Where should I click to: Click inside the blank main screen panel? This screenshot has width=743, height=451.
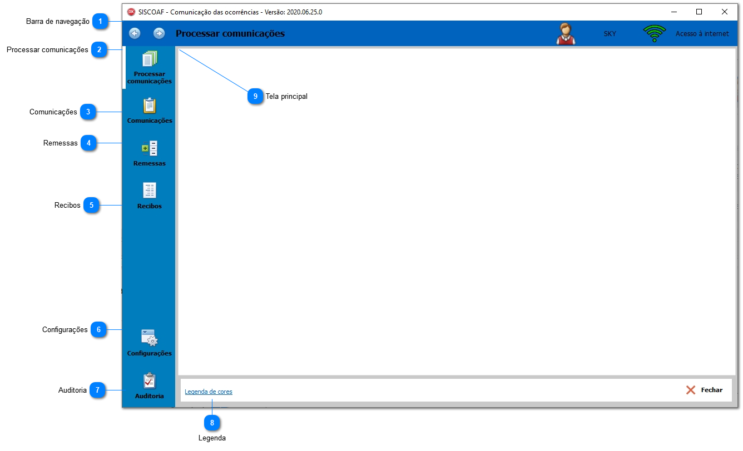pos(456,222)
